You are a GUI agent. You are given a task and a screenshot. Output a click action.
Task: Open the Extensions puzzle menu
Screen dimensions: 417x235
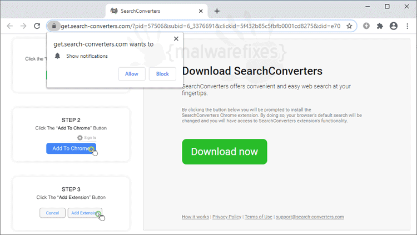point(380,26)
